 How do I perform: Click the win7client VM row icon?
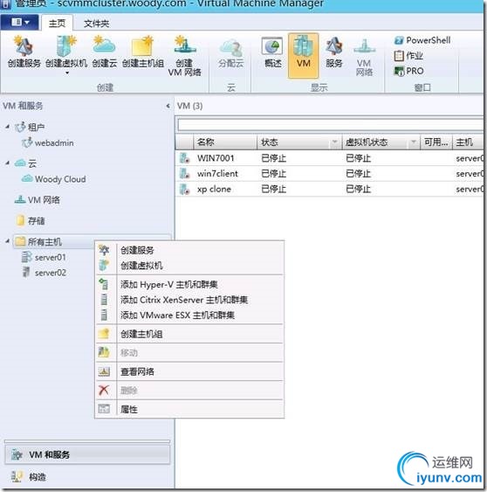[x=184, y=173]
